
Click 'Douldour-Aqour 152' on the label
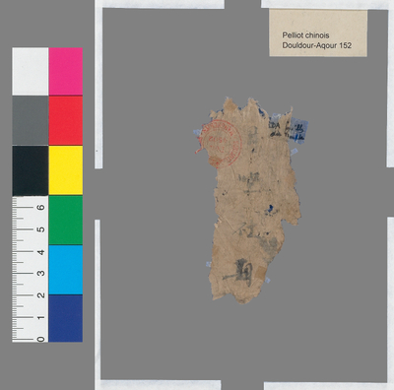click(x=317, y=45)
